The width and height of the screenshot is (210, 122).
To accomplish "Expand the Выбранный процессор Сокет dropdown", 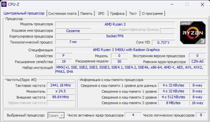I will point(56,115).
